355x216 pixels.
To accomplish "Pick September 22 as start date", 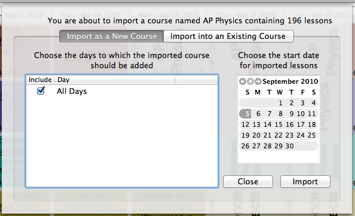I will 279,135.
